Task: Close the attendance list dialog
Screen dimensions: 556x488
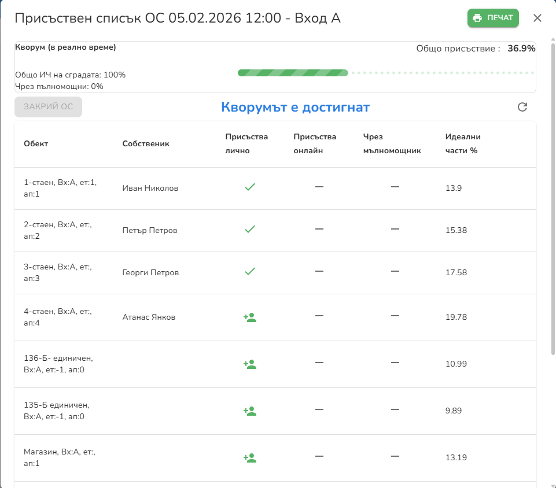Action: tap(537, 18)
